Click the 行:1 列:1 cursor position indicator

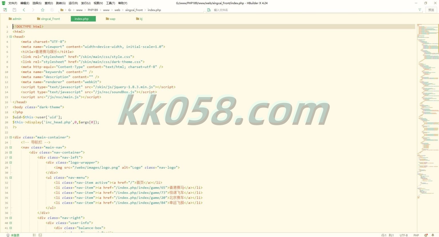[x=388, y=235]
